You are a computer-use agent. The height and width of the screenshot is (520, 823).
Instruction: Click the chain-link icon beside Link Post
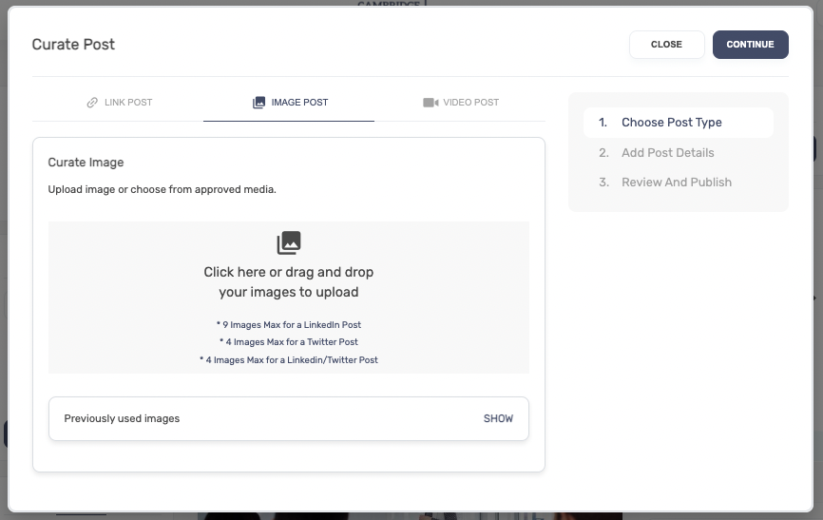[x=92, y=103]
